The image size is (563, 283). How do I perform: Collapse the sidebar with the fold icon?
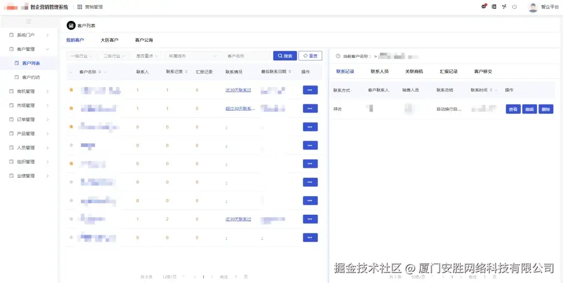[x=29, y=21]
